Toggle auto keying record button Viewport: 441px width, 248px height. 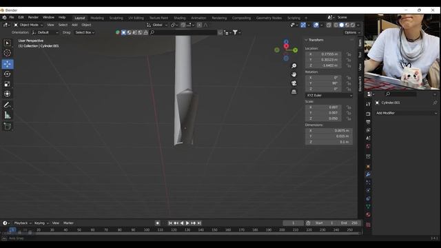158,223
